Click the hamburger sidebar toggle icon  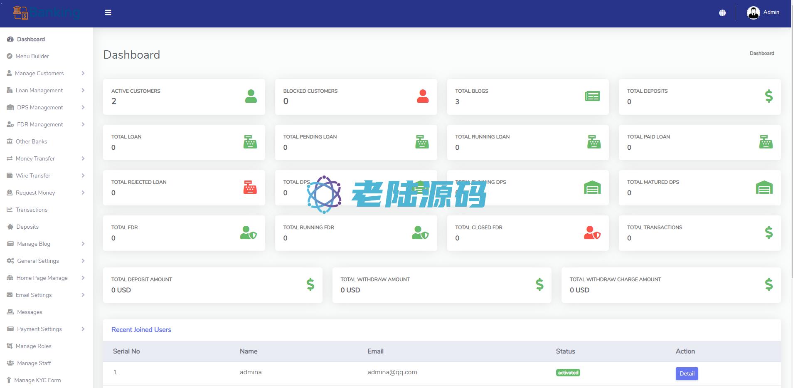[x=108, y=12]
